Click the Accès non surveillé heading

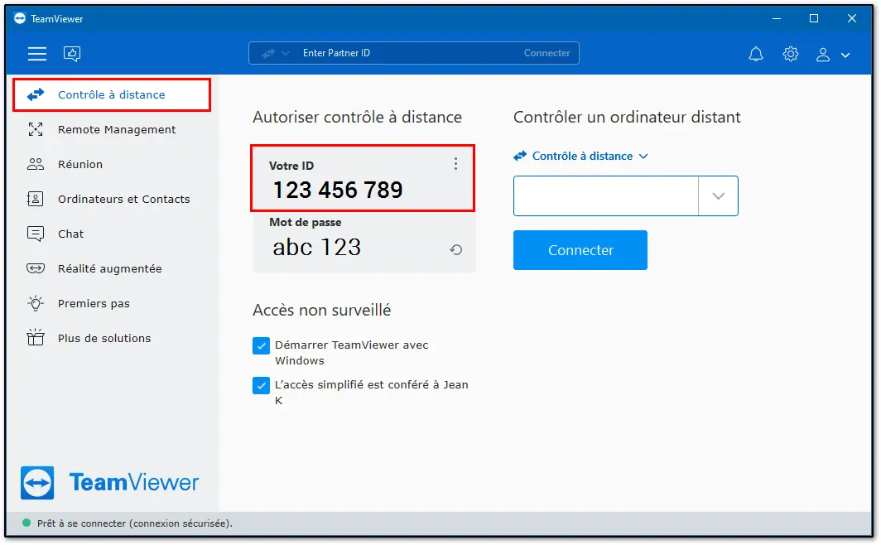coord(322,310)
